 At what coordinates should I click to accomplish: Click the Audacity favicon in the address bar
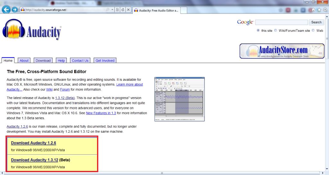pos(23,10)
